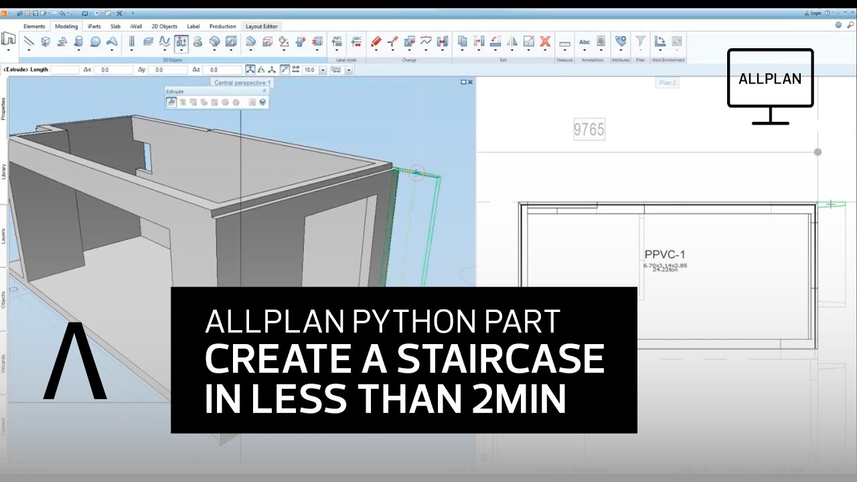Screen dimensions: 857x482
Task: Open the Properties side panel
Action: pyautogui.click(x=3, y=108)
